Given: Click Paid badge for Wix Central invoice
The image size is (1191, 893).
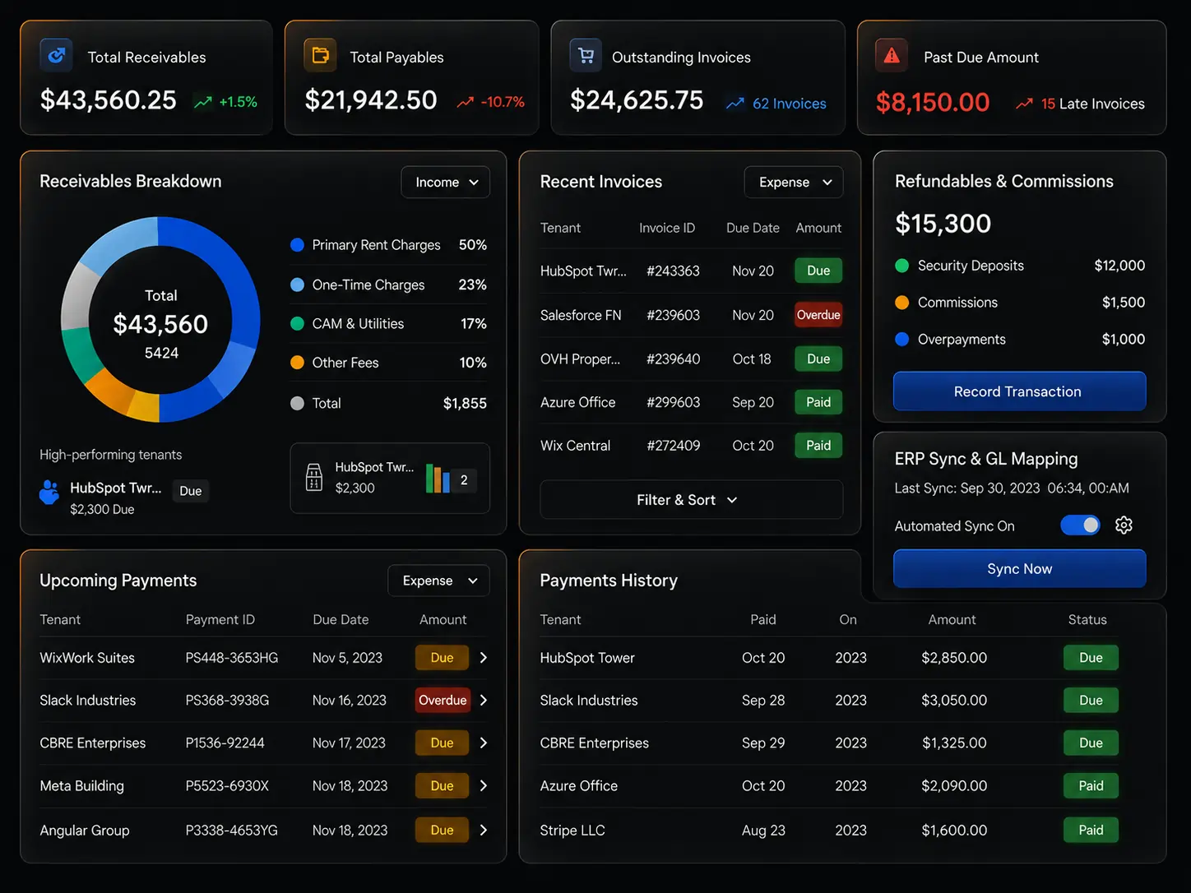Looking at the screenshot, I should click(x=818, y=446).
